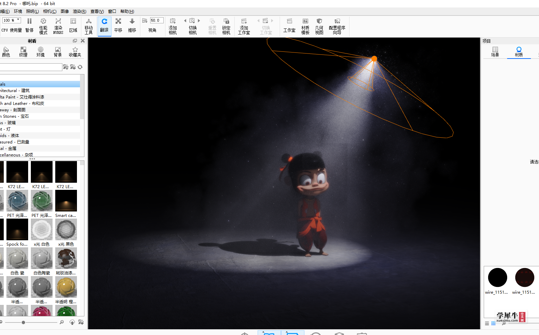This screenshot has height=335, width=539.
Task: Select the 移动工具 move tool
Action: point(89,26)
